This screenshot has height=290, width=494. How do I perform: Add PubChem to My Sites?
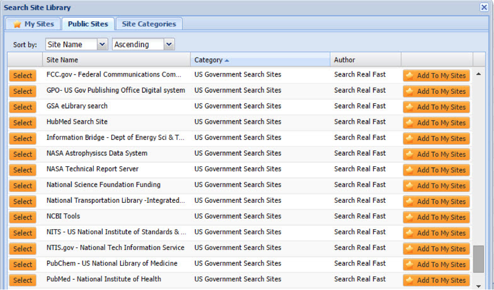[x=436, y=265]
